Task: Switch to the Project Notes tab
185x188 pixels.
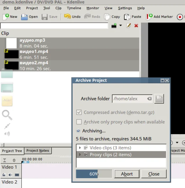Action: point(38,150)
